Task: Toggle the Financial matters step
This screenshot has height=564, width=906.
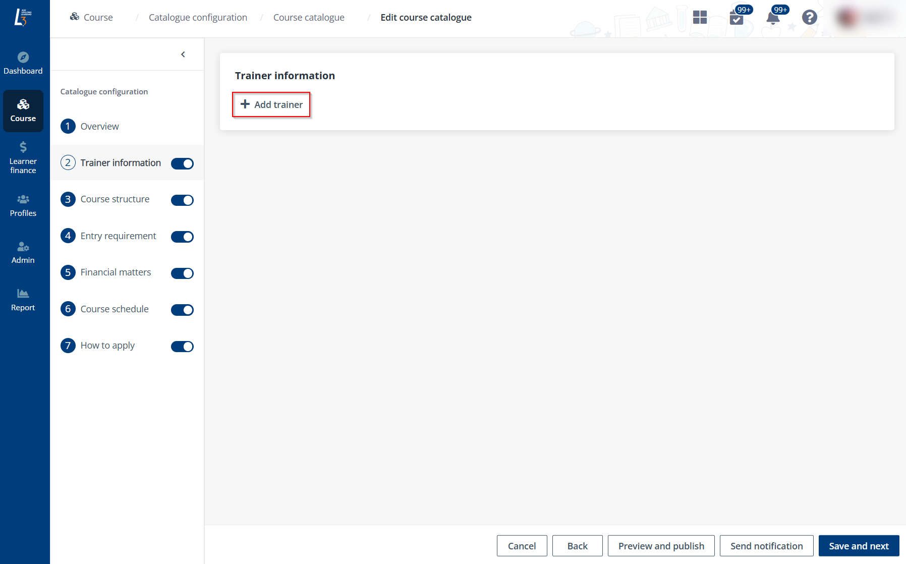Action: point(182,273)
